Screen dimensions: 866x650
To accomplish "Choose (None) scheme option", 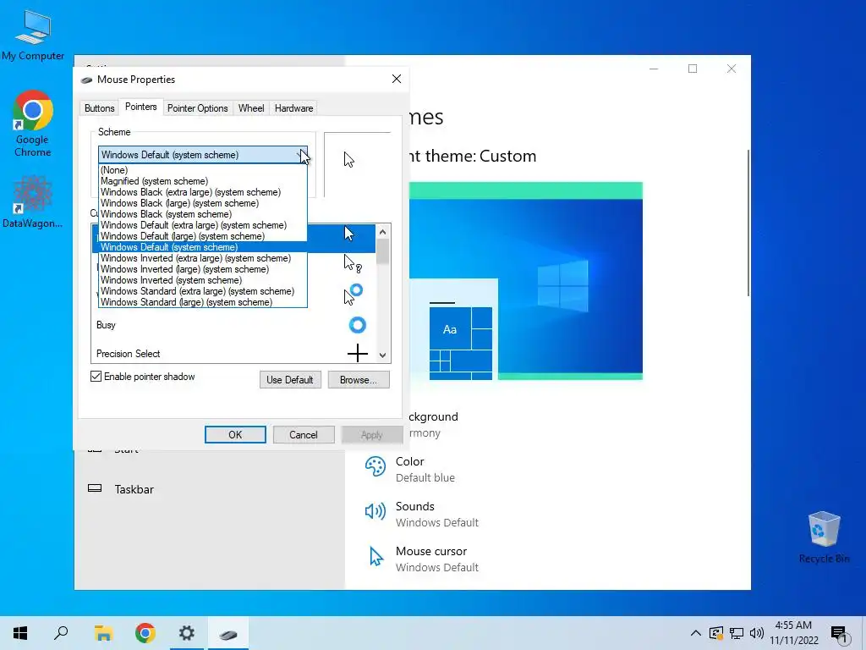I will pos(203,170).
